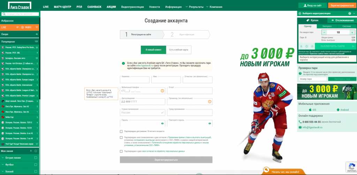The height and width of the screenshot is (175, 357).
Task: Expand the Футбол section chevron
Action: click(x=2, y=165)
